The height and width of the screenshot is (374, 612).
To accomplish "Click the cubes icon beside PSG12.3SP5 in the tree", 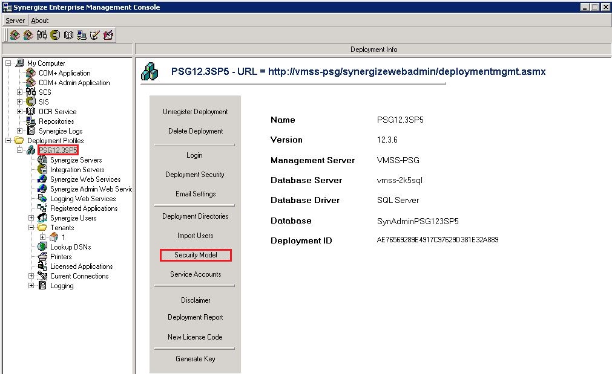I will [x=31, y=150].
